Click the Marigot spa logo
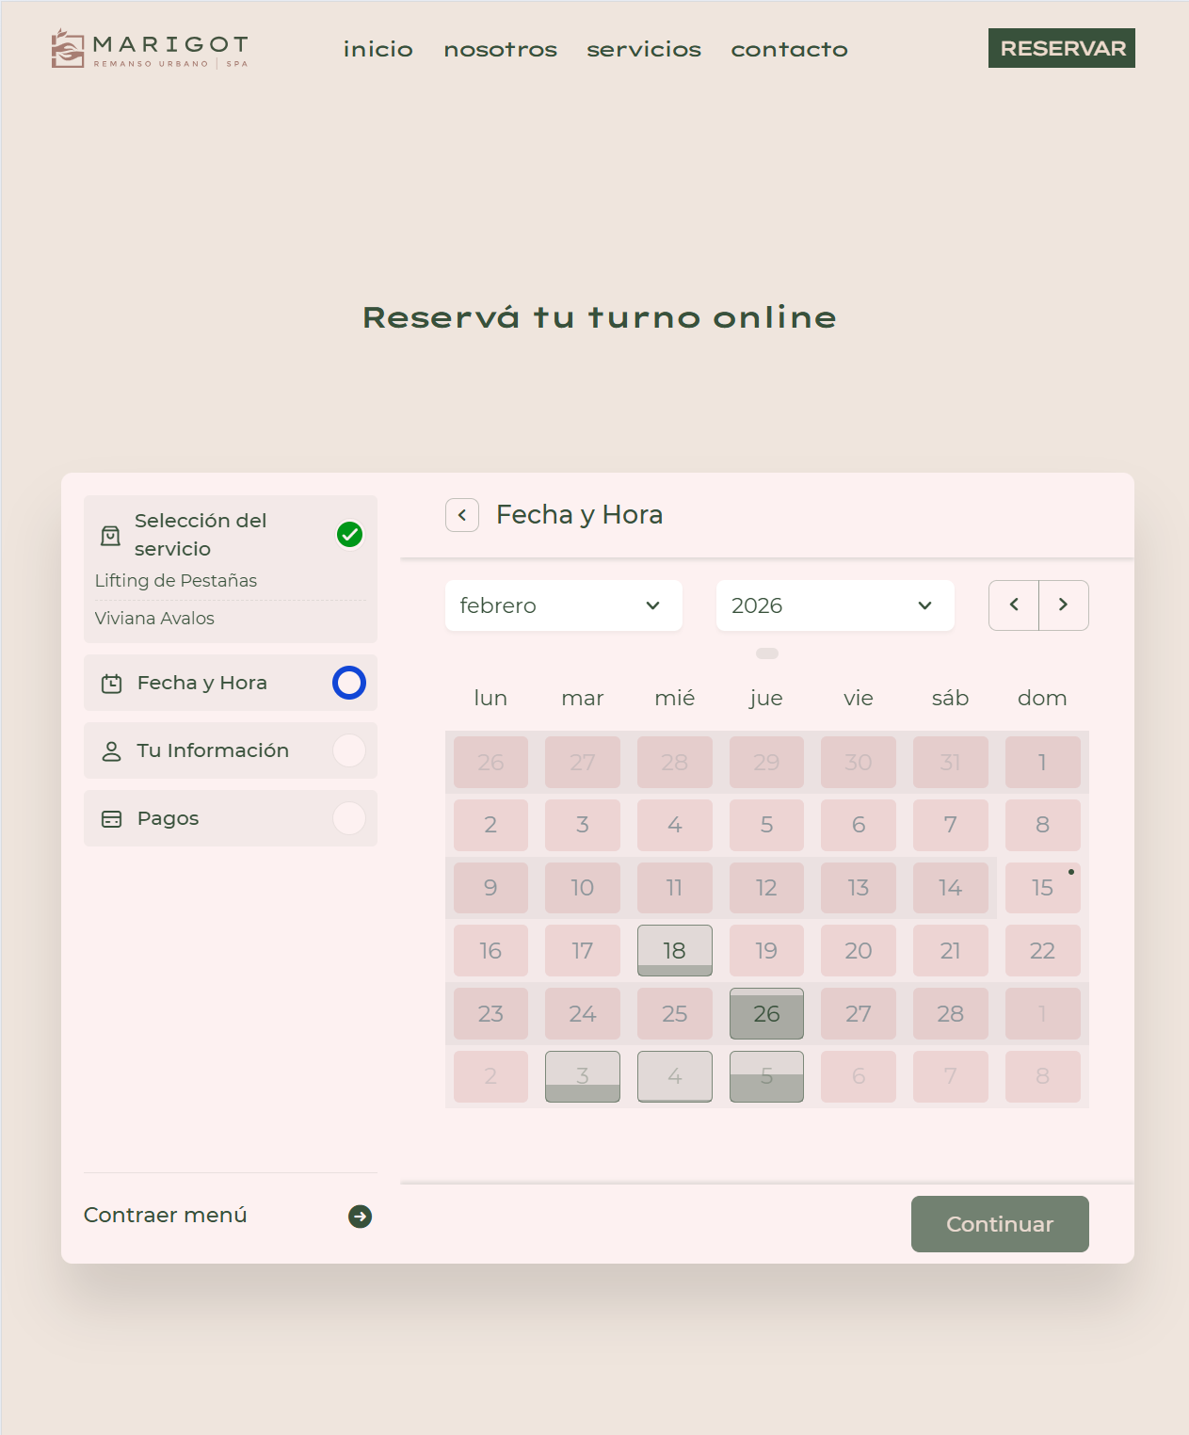1189x1435 pixels. (x=150, y=49)
